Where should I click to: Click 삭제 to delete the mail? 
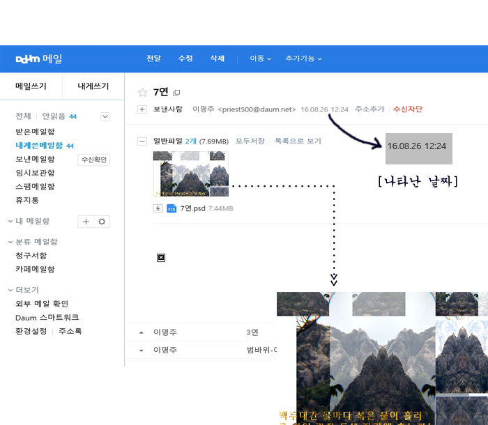pos(218,59)
